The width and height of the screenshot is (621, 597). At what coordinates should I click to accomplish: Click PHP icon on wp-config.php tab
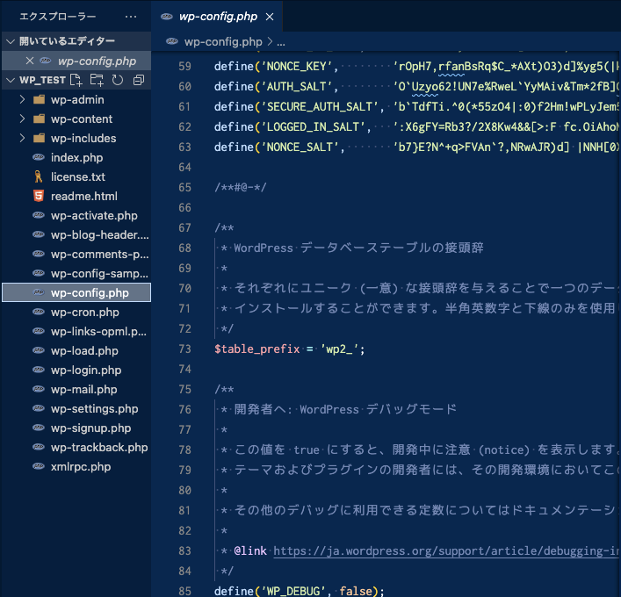(167, 16)
